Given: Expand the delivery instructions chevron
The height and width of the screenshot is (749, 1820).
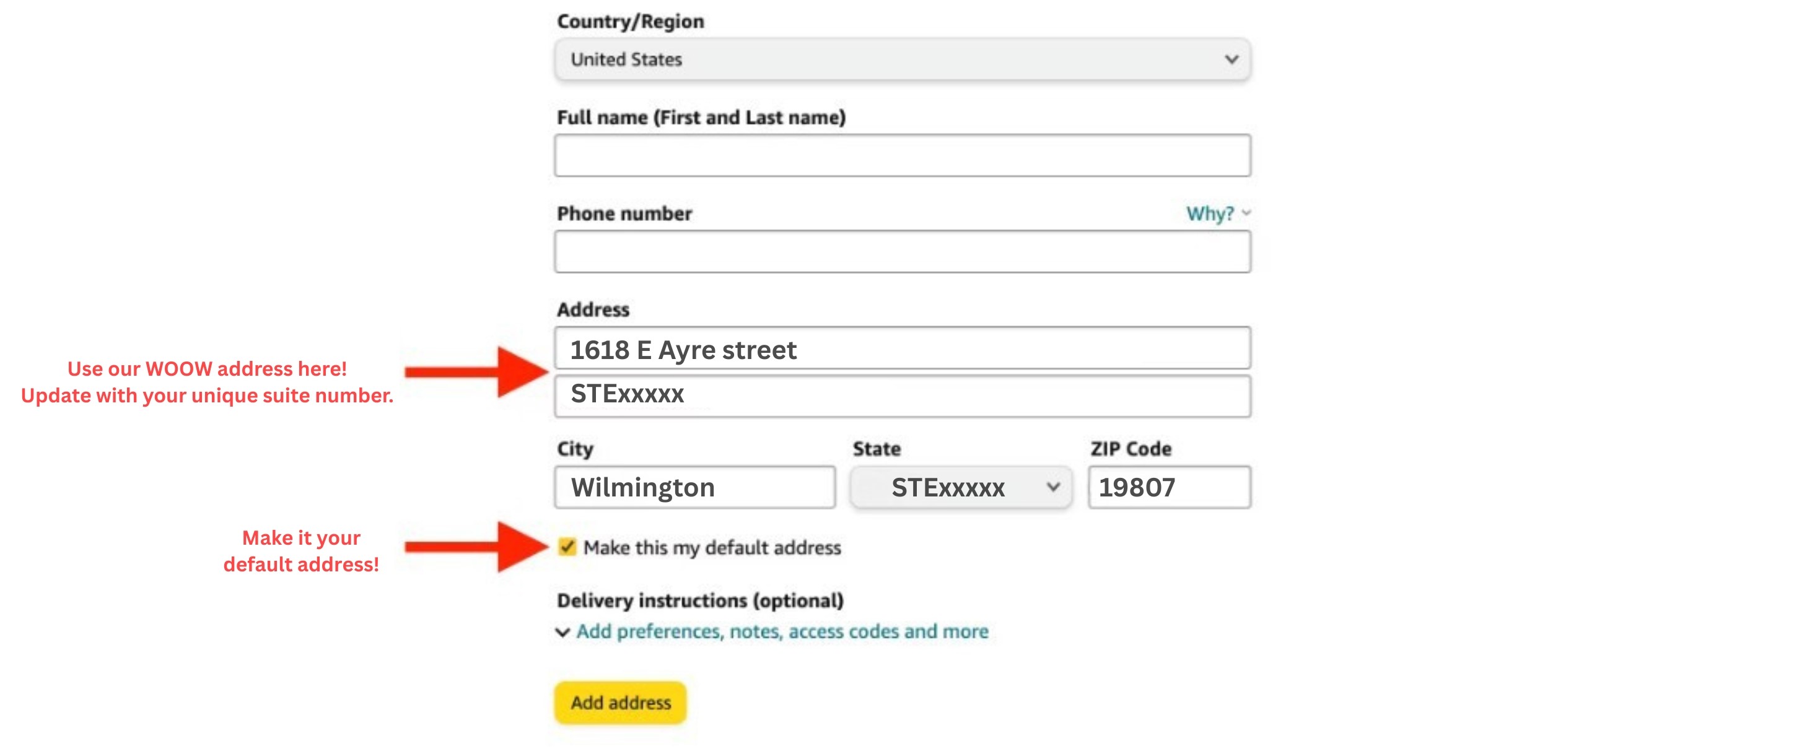Looking at the screenshot, I should tap(562, 632).
